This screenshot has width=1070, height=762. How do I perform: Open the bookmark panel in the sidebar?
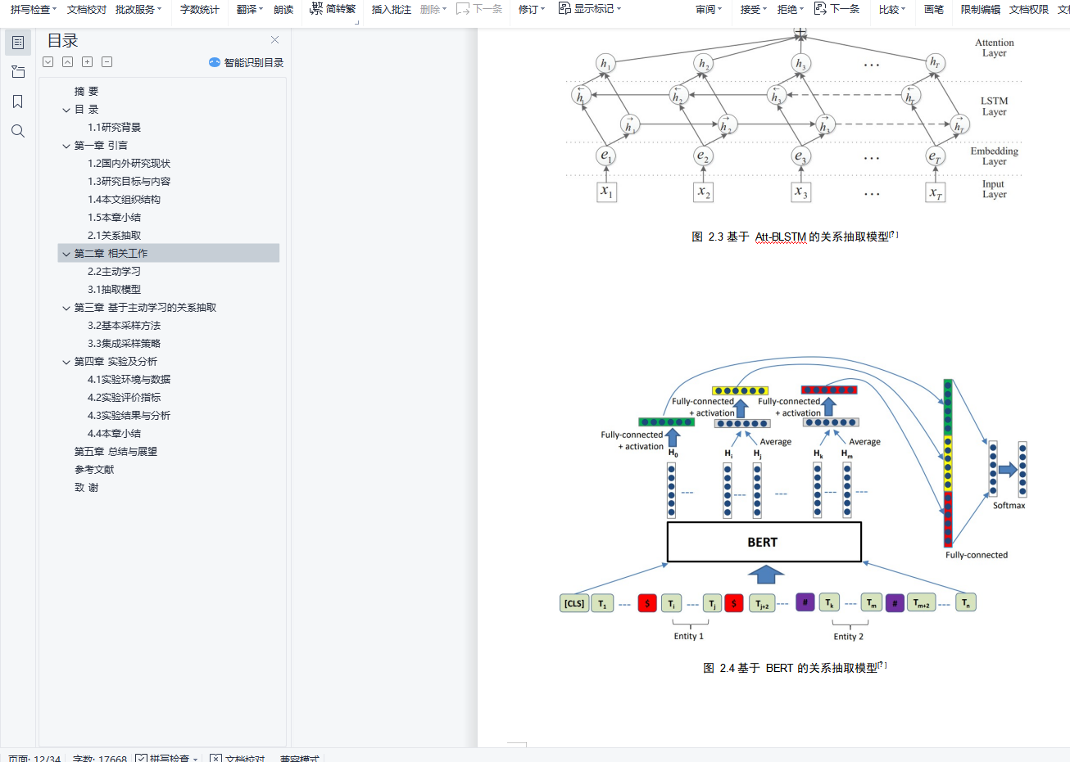click(x=18, y=101)
